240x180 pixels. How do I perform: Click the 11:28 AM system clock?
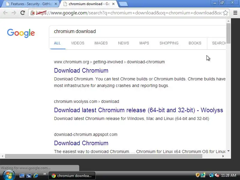tap(229, 175)
